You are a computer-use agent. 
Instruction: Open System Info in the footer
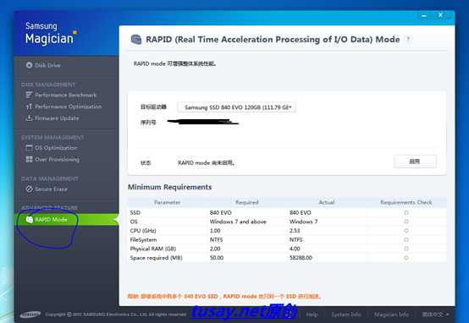[346, 315]
